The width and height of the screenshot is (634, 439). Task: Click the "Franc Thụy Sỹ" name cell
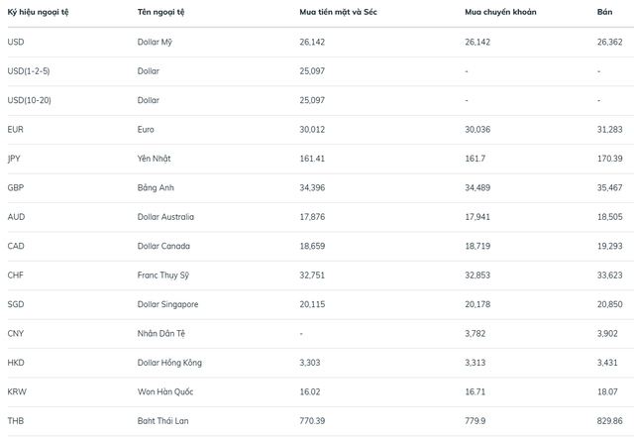point(164,274)
